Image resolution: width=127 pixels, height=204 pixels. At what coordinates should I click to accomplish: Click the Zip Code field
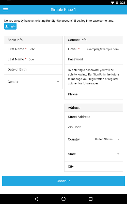[93, 127]
